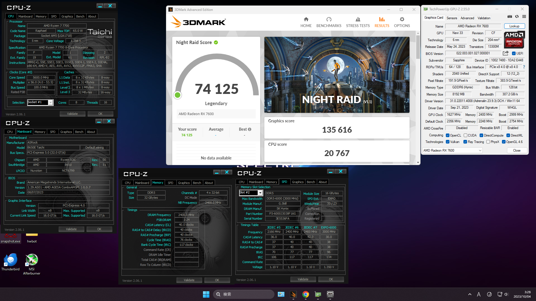Switch to the Advanced tab in GPU-Z

point(467,18)
